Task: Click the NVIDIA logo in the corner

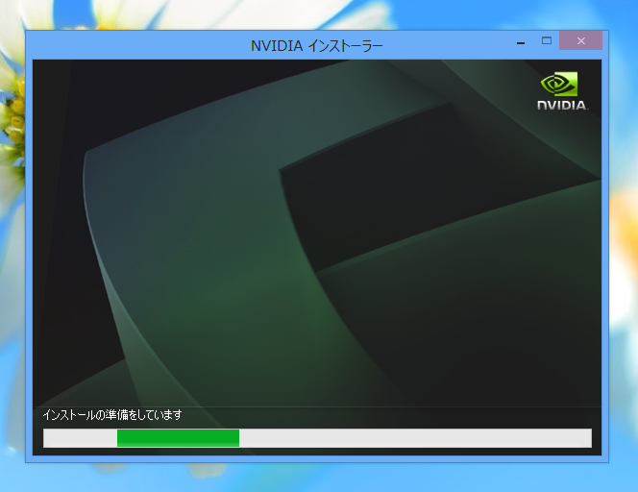Action: pos(562,91)
